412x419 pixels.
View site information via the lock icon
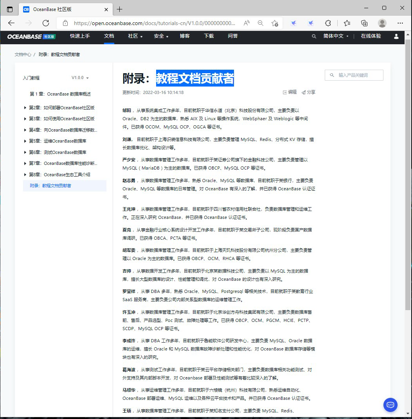tap(65, 23)
